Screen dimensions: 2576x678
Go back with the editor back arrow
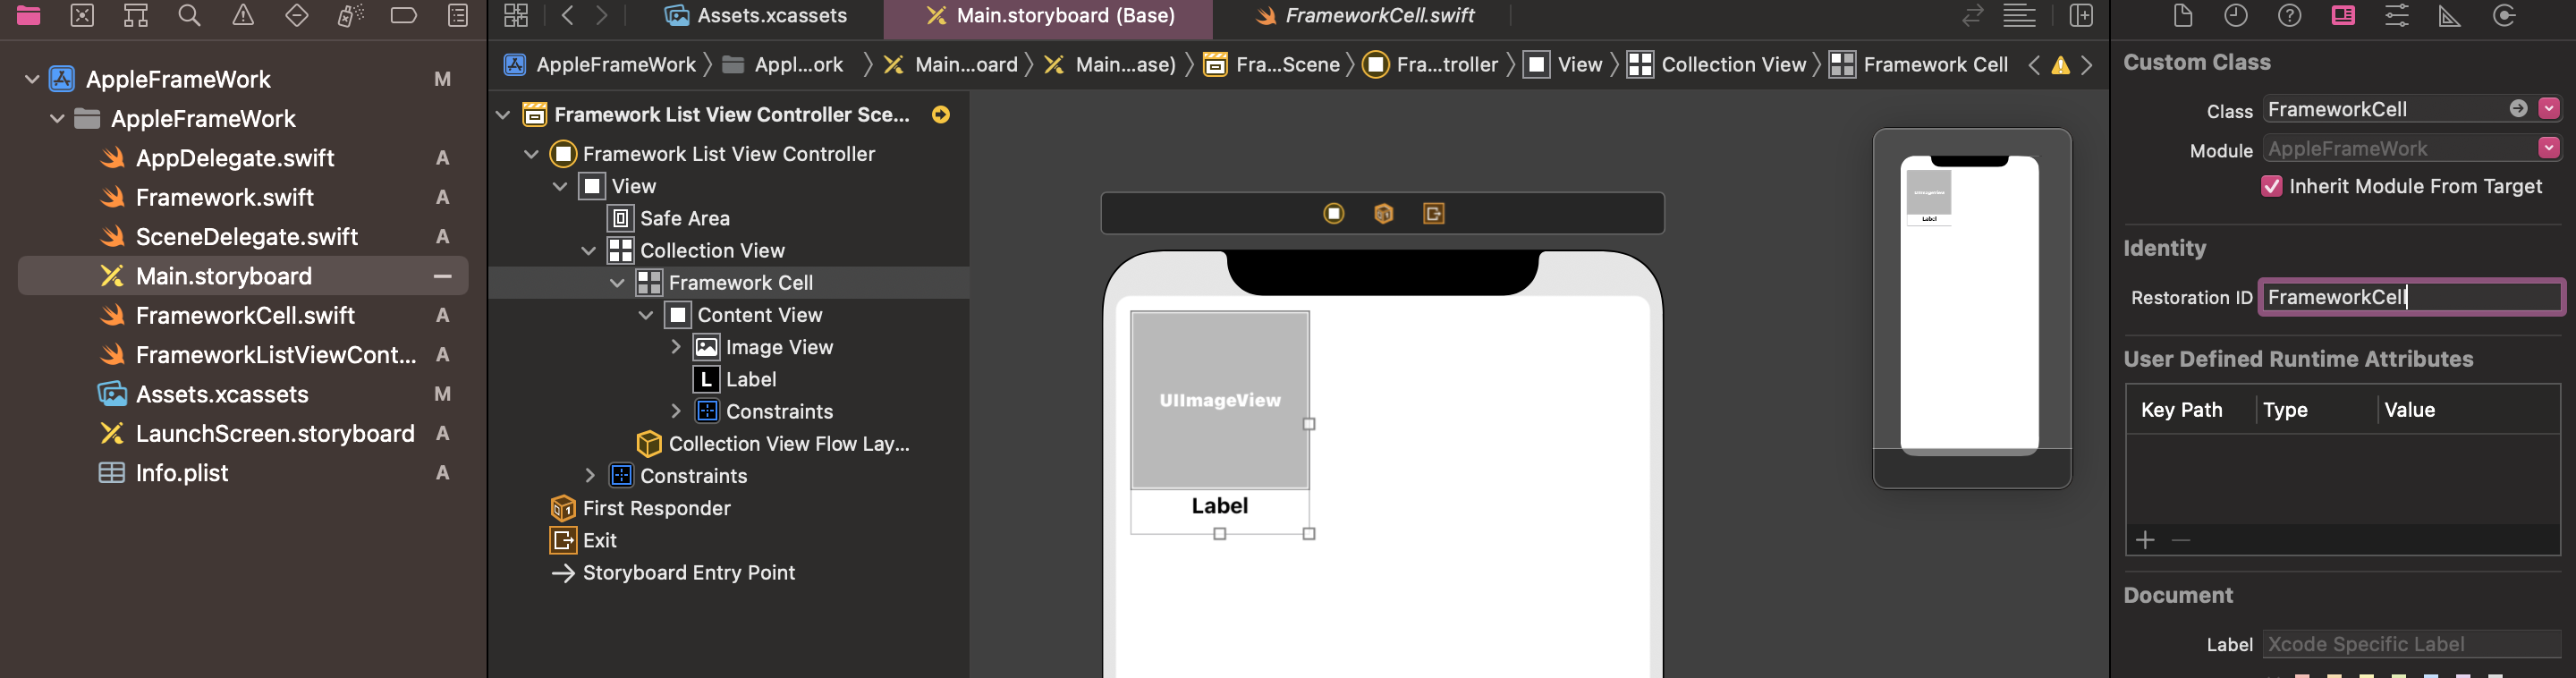[568, 15]
